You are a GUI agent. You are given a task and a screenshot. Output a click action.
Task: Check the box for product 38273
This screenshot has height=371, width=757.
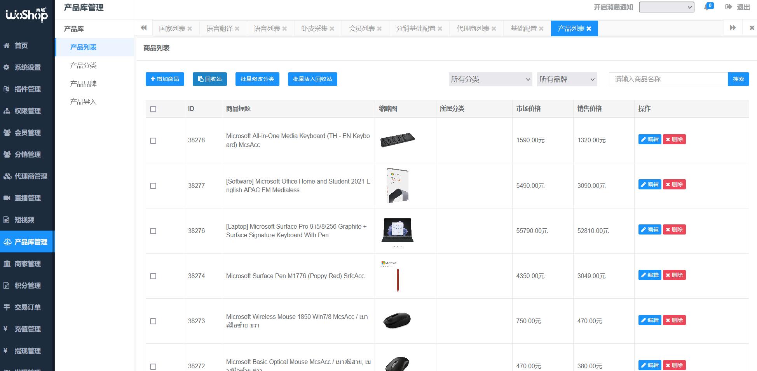coord(153,321)
